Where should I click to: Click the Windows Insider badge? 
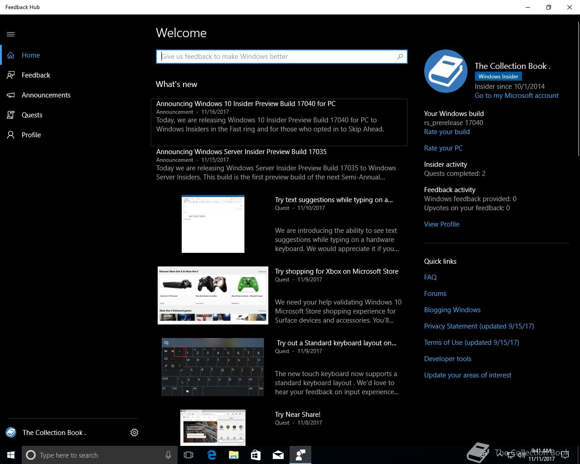pos(498,77)
